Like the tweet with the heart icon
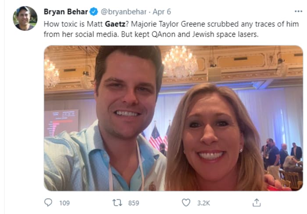The image size is (307, 214). tap(186, 203)
